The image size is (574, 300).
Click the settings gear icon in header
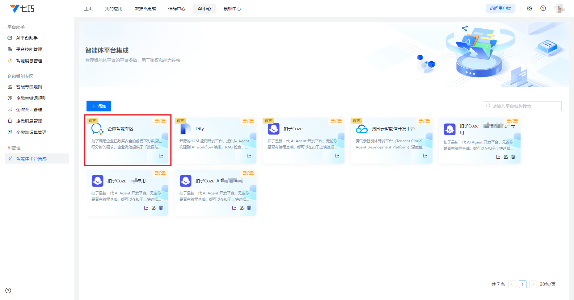[530, 9]
